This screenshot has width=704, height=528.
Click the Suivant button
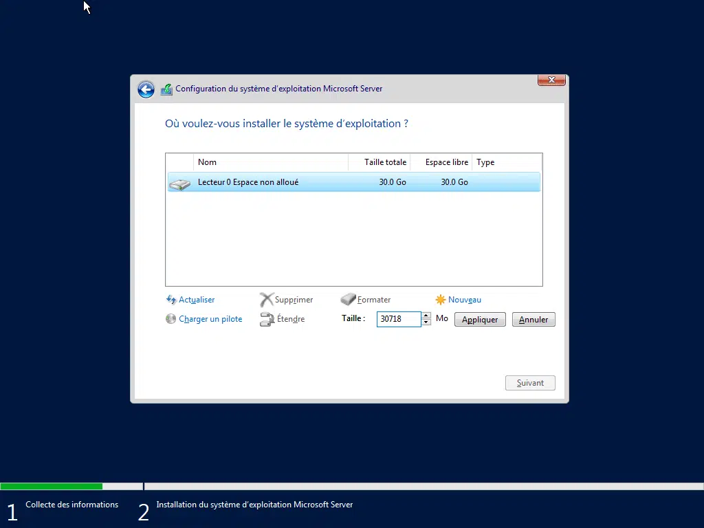pyautogui.click(x=530, y=383)
